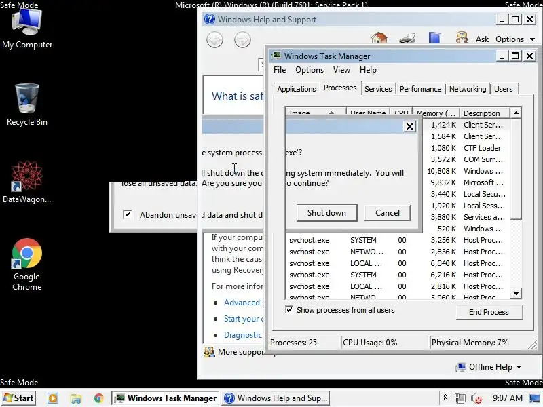
Task: Click Cancel in the shutdown dialog
Action: (388, 213)
